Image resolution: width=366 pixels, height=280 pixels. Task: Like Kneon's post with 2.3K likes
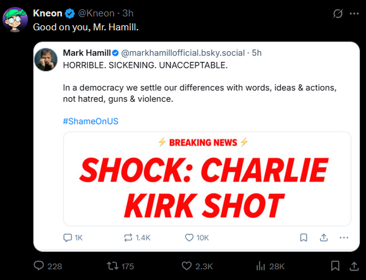coord(186,265)
